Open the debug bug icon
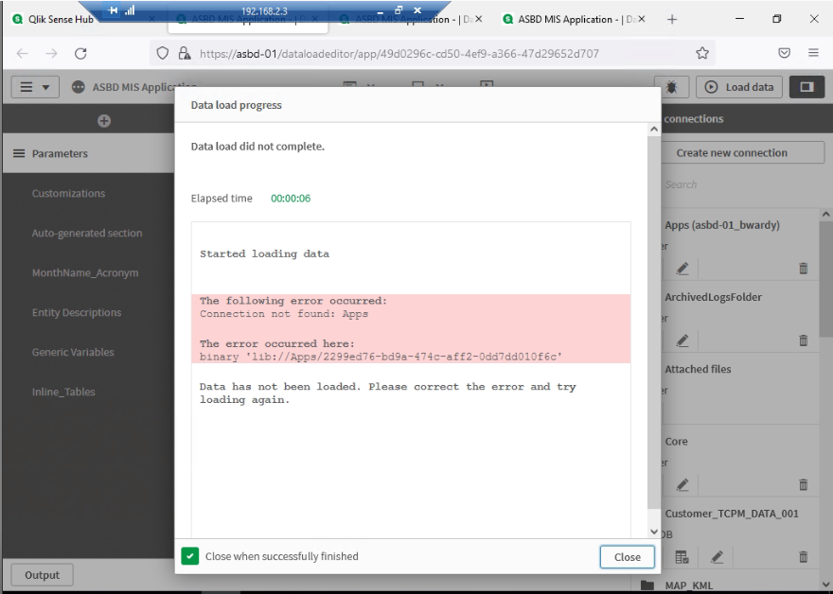 [x=671, y=87]
